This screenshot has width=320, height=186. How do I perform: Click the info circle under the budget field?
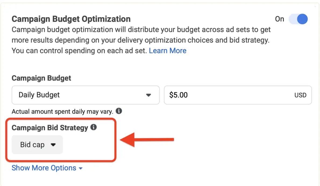(x=119, y=111)
